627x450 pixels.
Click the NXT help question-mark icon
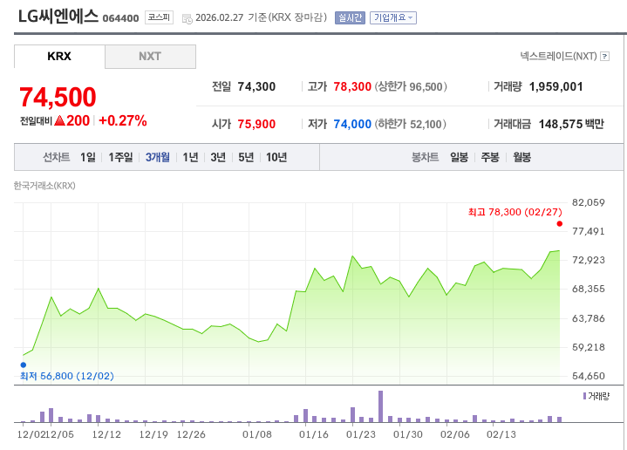pos(605,57)
